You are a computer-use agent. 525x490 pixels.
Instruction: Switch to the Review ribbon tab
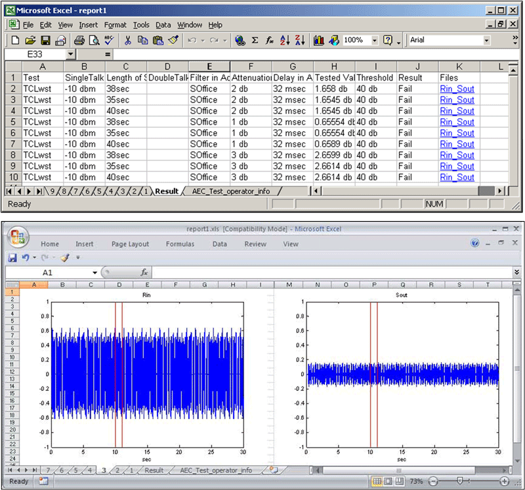pos(255,244)
